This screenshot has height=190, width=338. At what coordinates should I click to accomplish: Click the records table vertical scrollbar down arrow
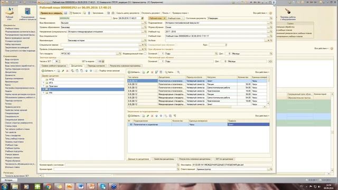(x=268, y=103)
